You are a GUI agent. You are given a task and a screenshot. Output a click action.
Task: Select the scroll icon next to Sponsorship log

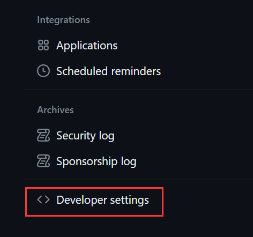coord(43,161)
